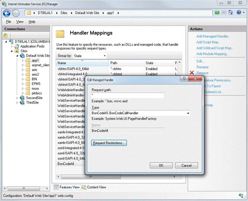Open the Group by State dropdown
This screenshot has width=248, height=201.
pos(105,56)
